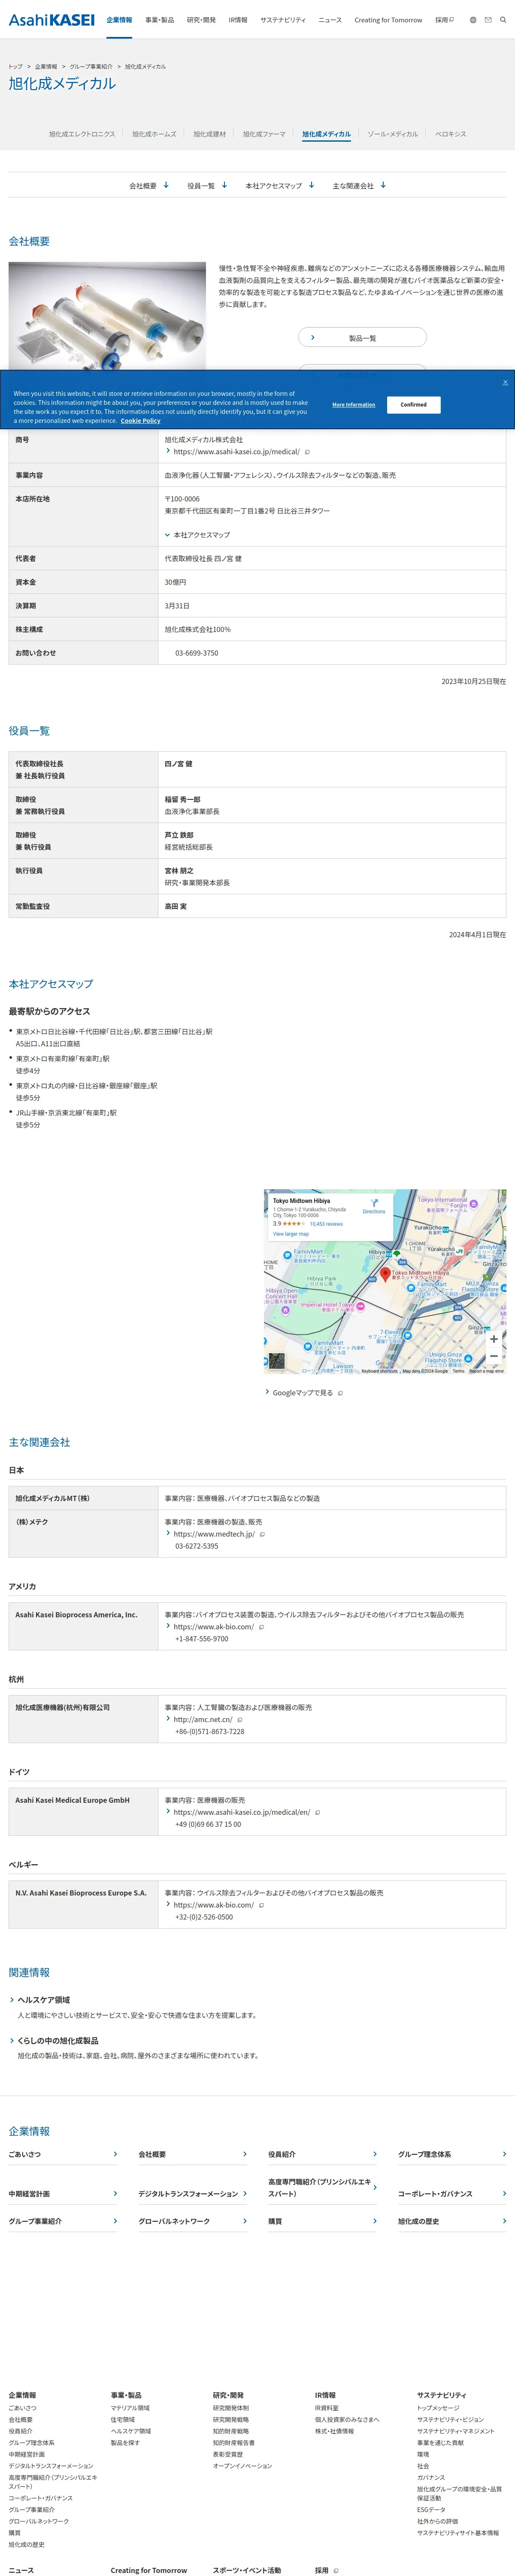Image resolution: width=515 pixels, height=2576 pixels.
Task: Open Creating for Tomorrow in the top navigation
Action: pos(388,20)
